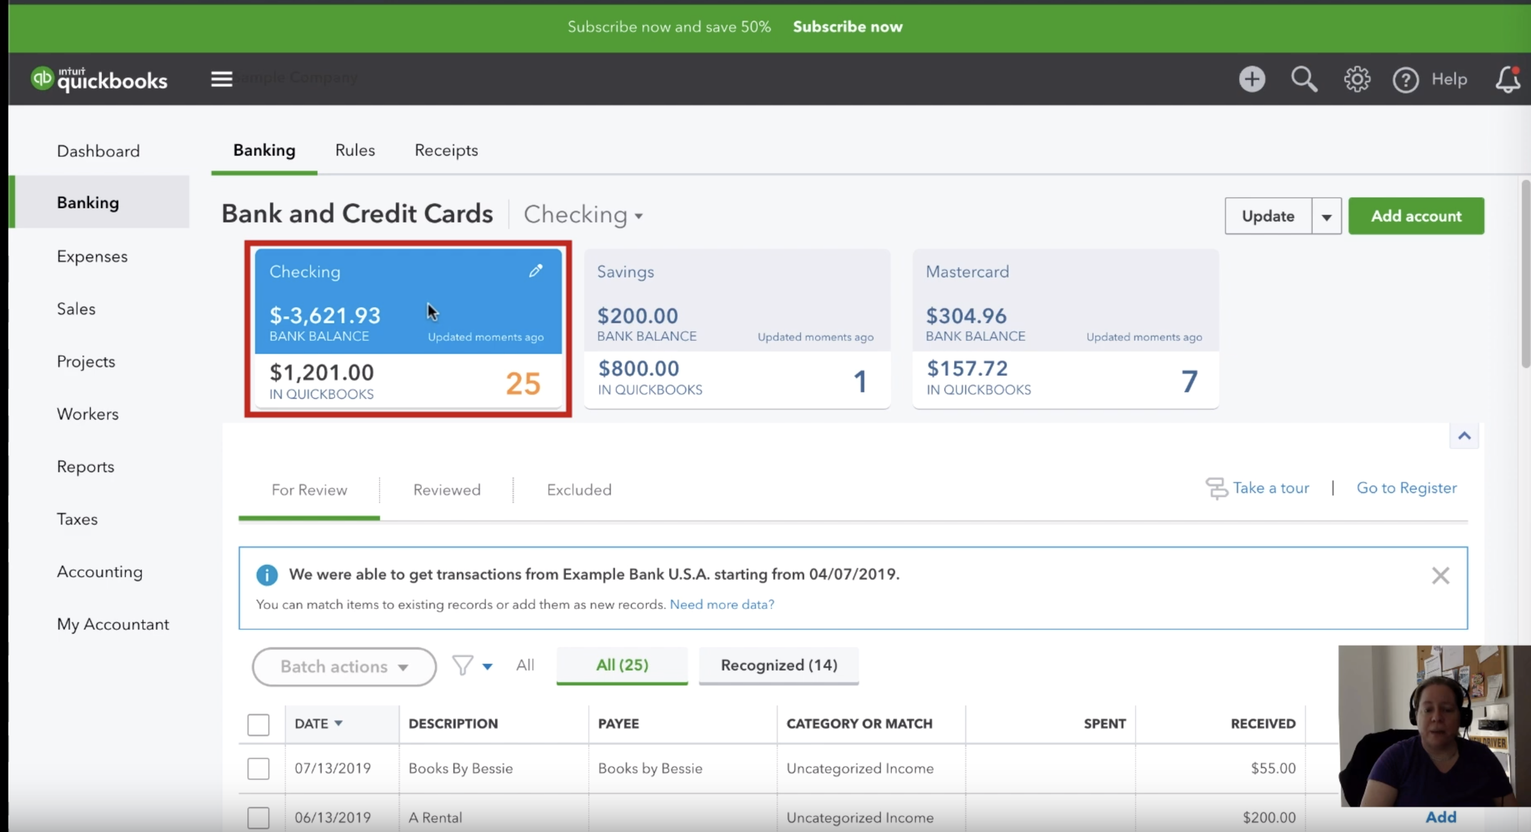
Task: Open Banking in the sidebar
Action: tap(99, 202)
